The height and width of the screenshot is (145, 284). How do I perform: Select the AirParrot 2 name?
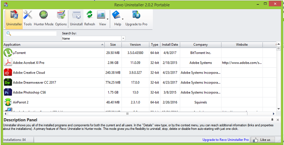pyautogui.click(x=21, y=102)
